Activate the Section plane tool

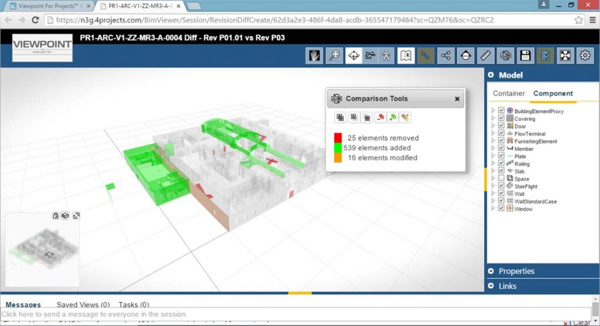coord(466,56)
